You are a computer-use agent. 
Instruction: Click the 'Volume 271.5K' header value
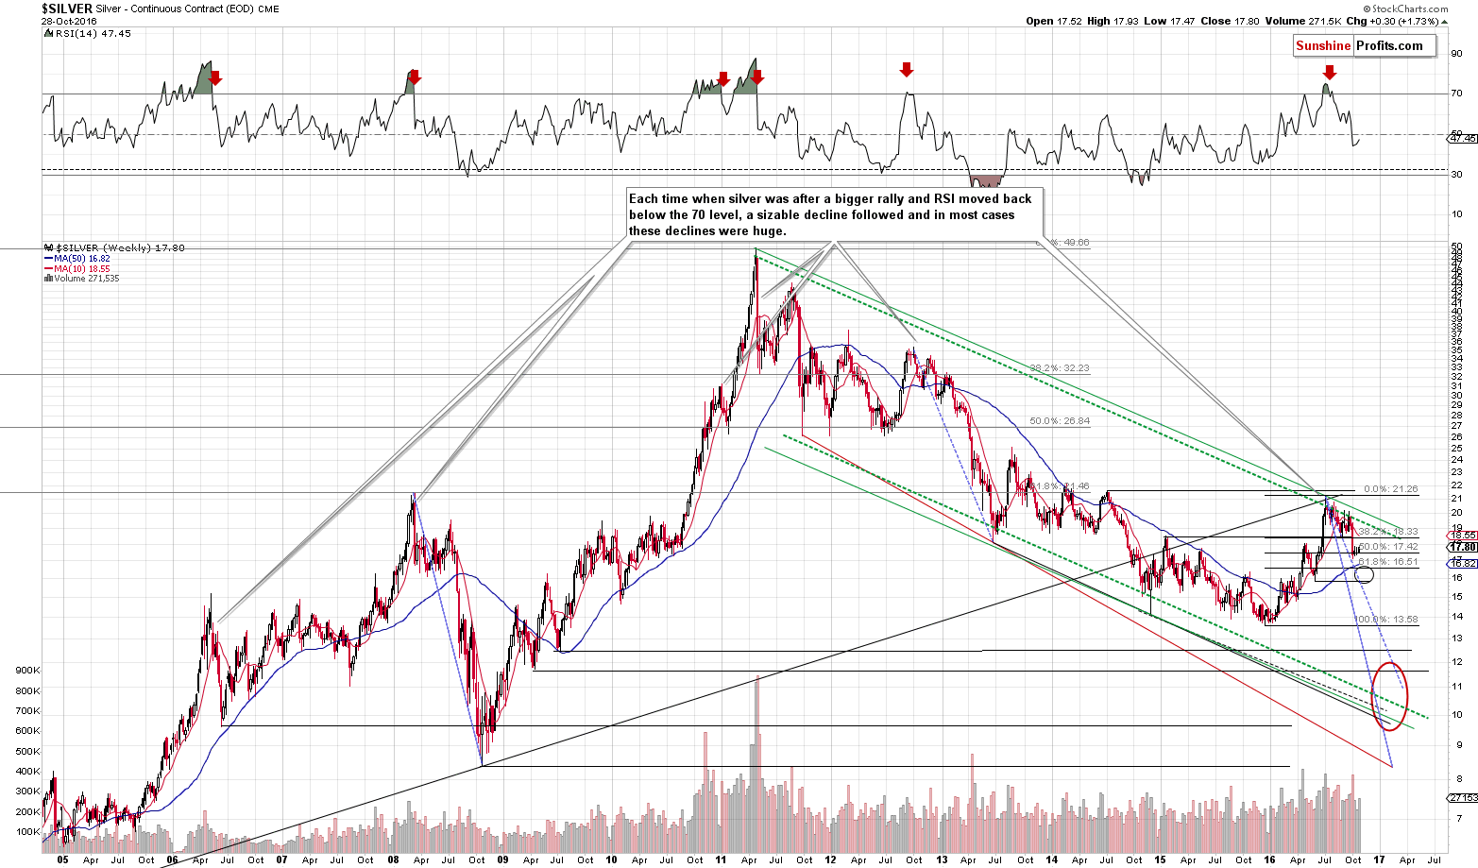1301,21
